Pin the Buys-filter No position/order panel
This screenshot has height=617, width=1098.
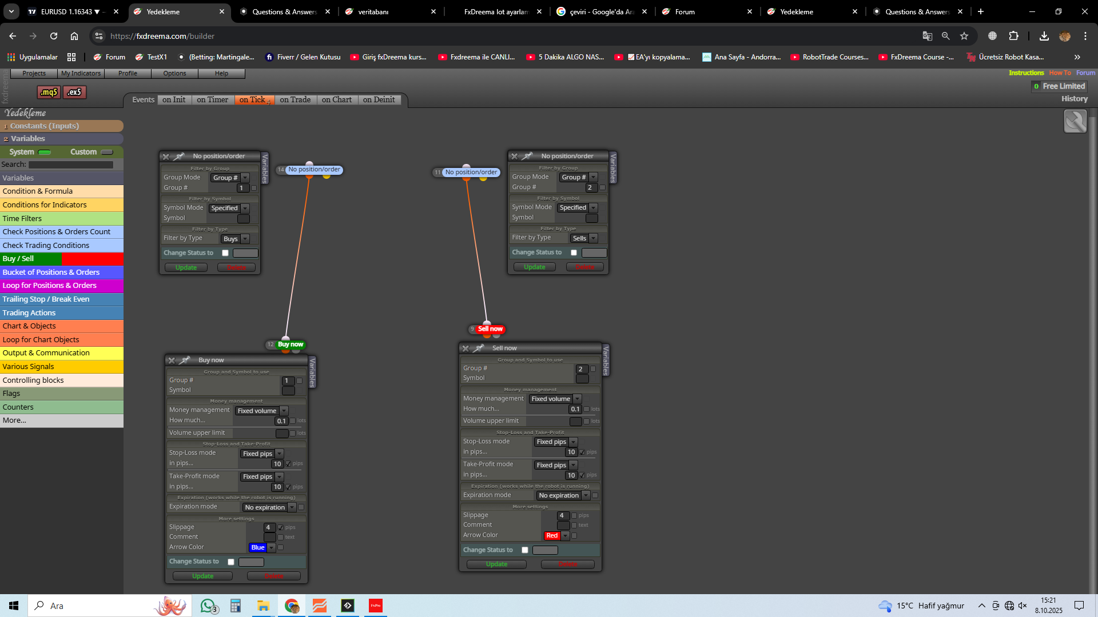click(180, 156)
